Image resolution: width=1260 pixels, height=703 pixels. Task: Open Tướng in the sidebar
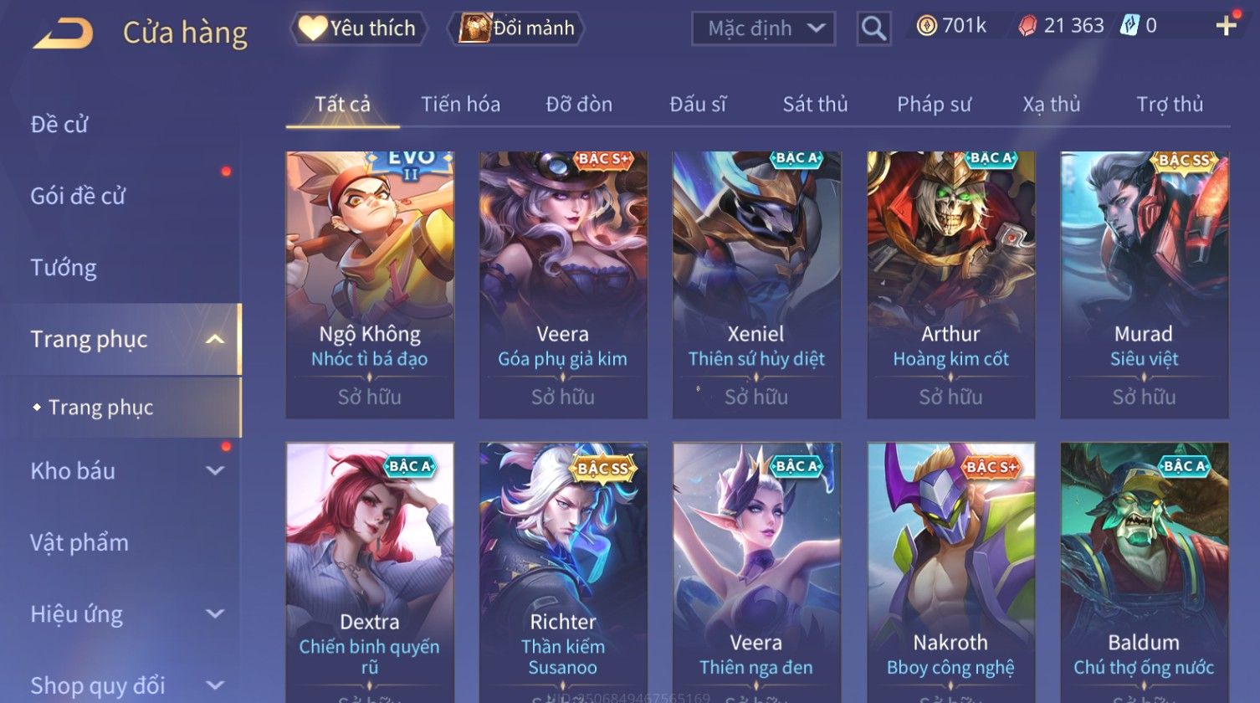point(64,268)
